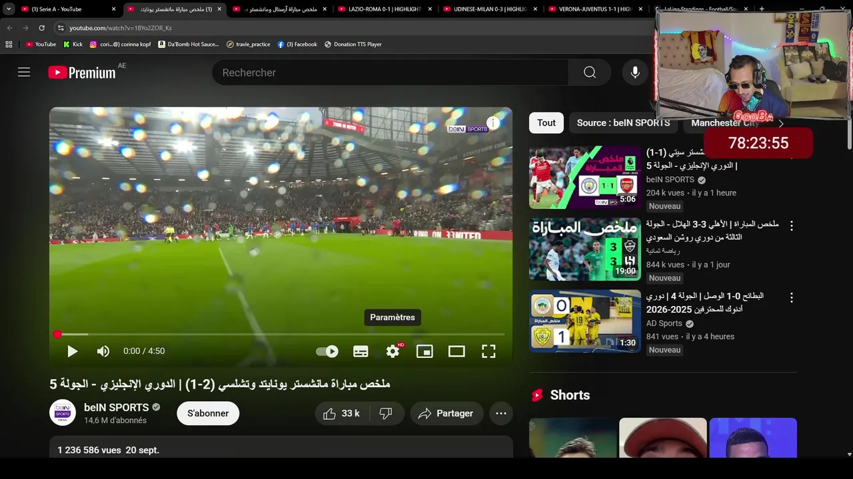This screenshot has width=853, height=479.
Task: Show more filter chips with arrow
Action: click(x=781, y=123)
